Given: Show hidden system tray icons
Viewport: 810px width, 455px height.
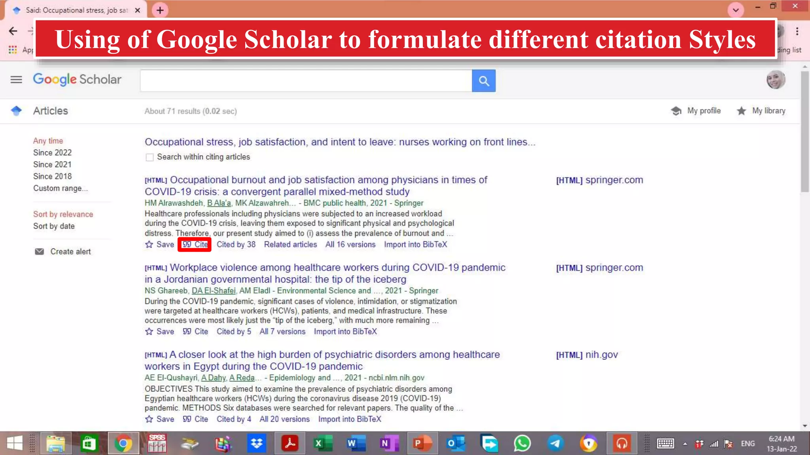Looking at the screenshot, I should tap(685, 444).
